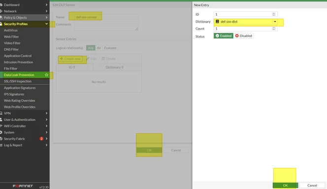This screenshot has height=189, width=327.
Task: Click the System gear icon
Action: click(x=1, y=133)
